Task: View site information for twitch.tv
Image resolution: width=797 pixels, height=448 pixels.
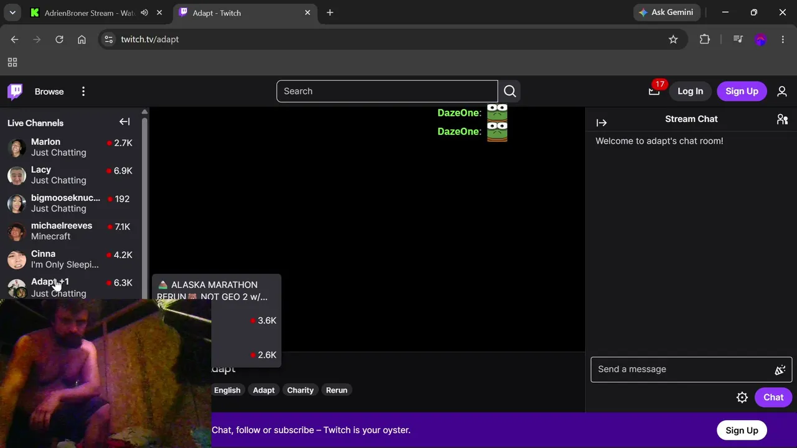Action: (108, 39)
